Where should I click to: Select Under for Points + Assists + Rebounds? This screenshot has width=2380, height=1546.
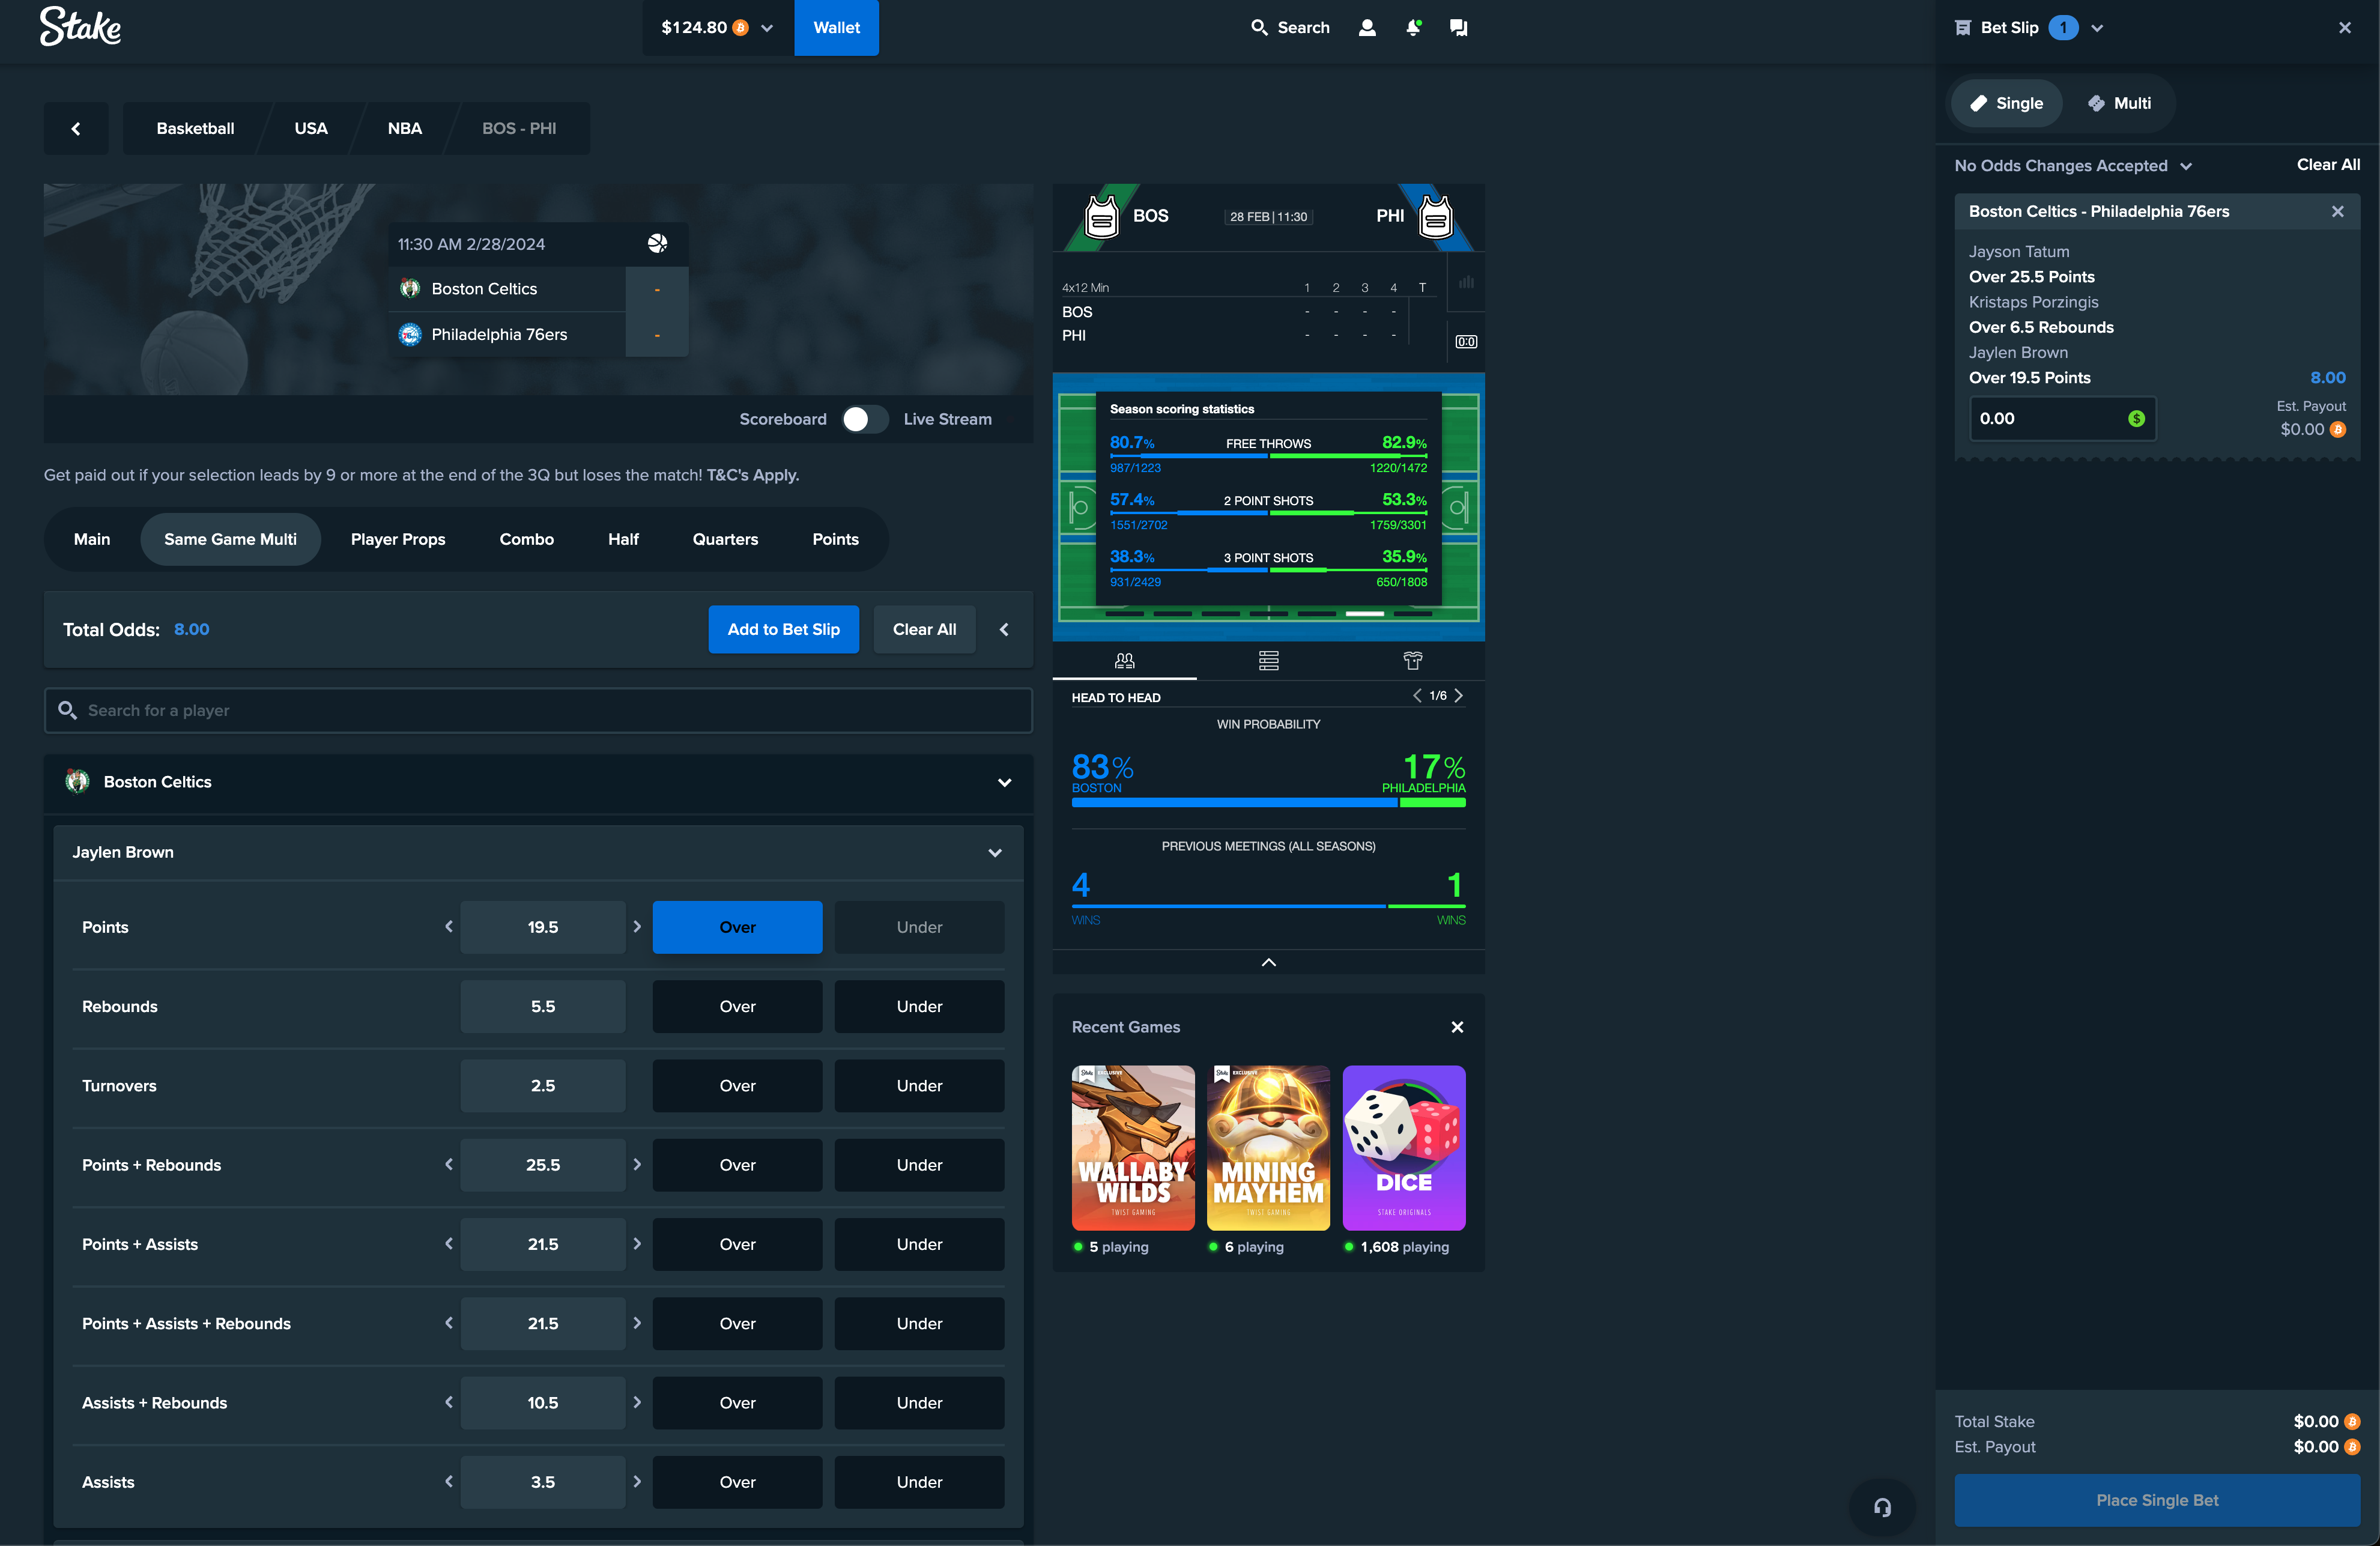click(919, 1324)
